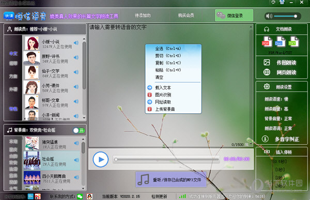Click the 多音字纠正 circle icon

tap(265, 139)
